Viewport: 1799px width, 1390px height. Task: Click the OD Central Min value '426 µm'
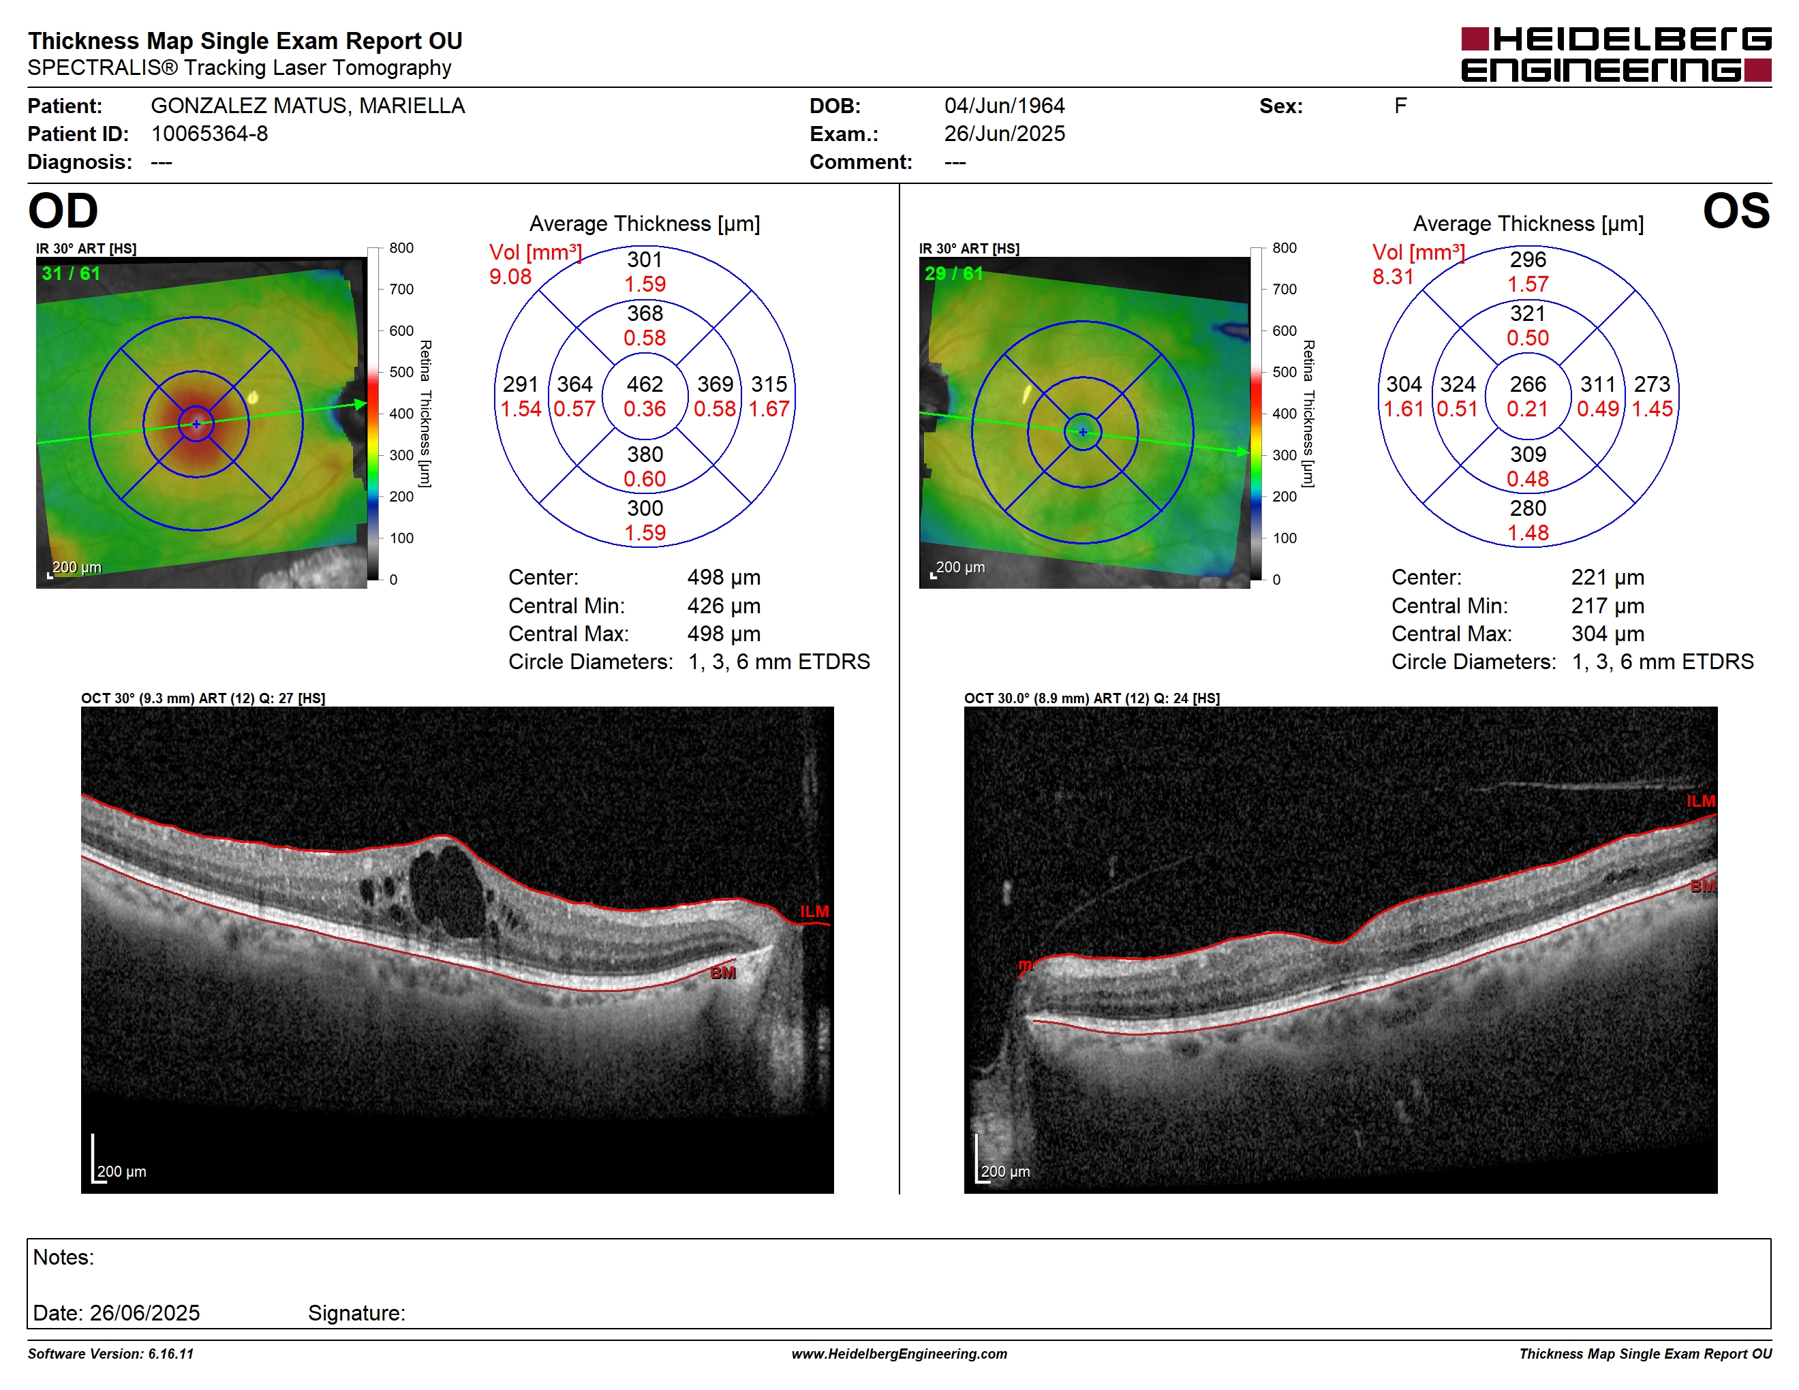pyautogui.click(x=723, y=605)
